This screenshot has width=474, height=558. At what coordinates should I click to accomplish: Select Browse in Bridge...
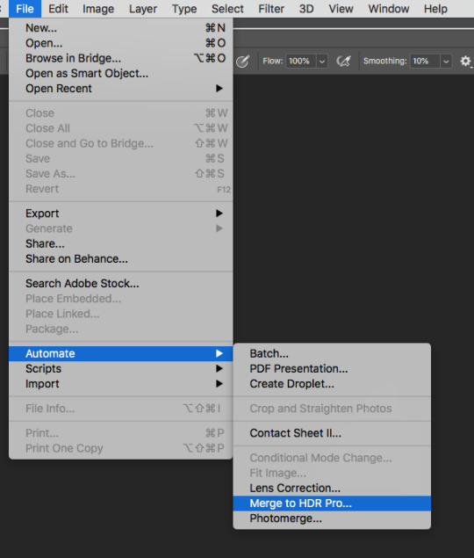point(121,58)
